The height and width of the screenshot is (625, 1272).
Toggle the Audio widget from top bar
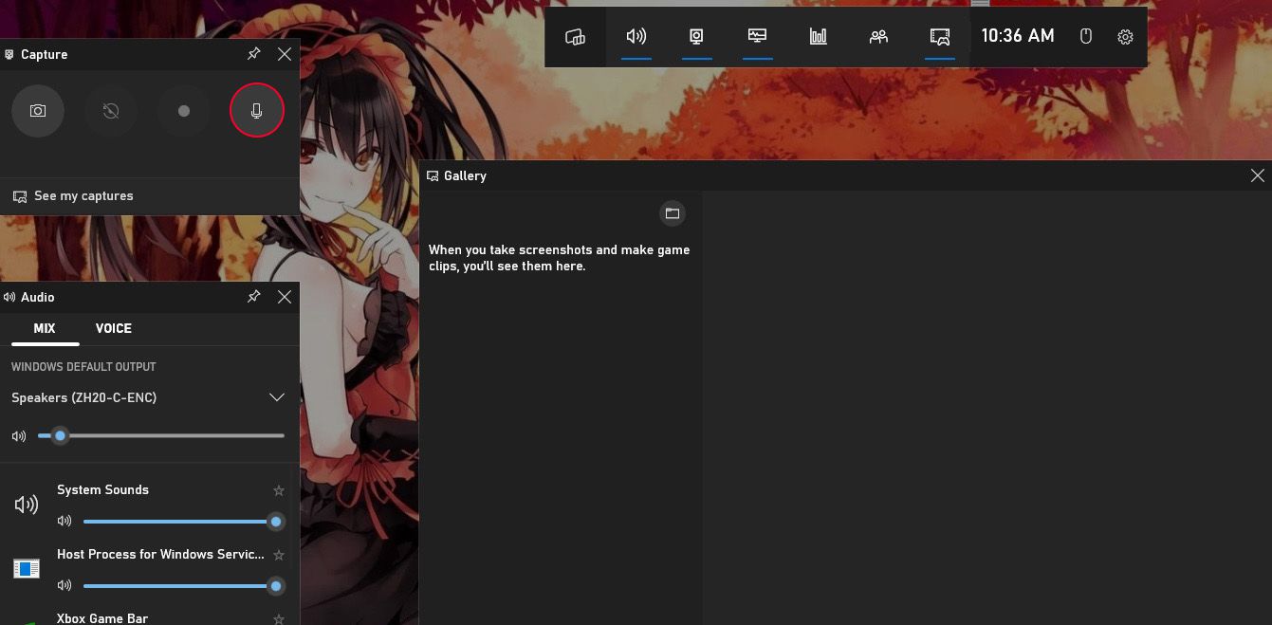click(636, 37)
